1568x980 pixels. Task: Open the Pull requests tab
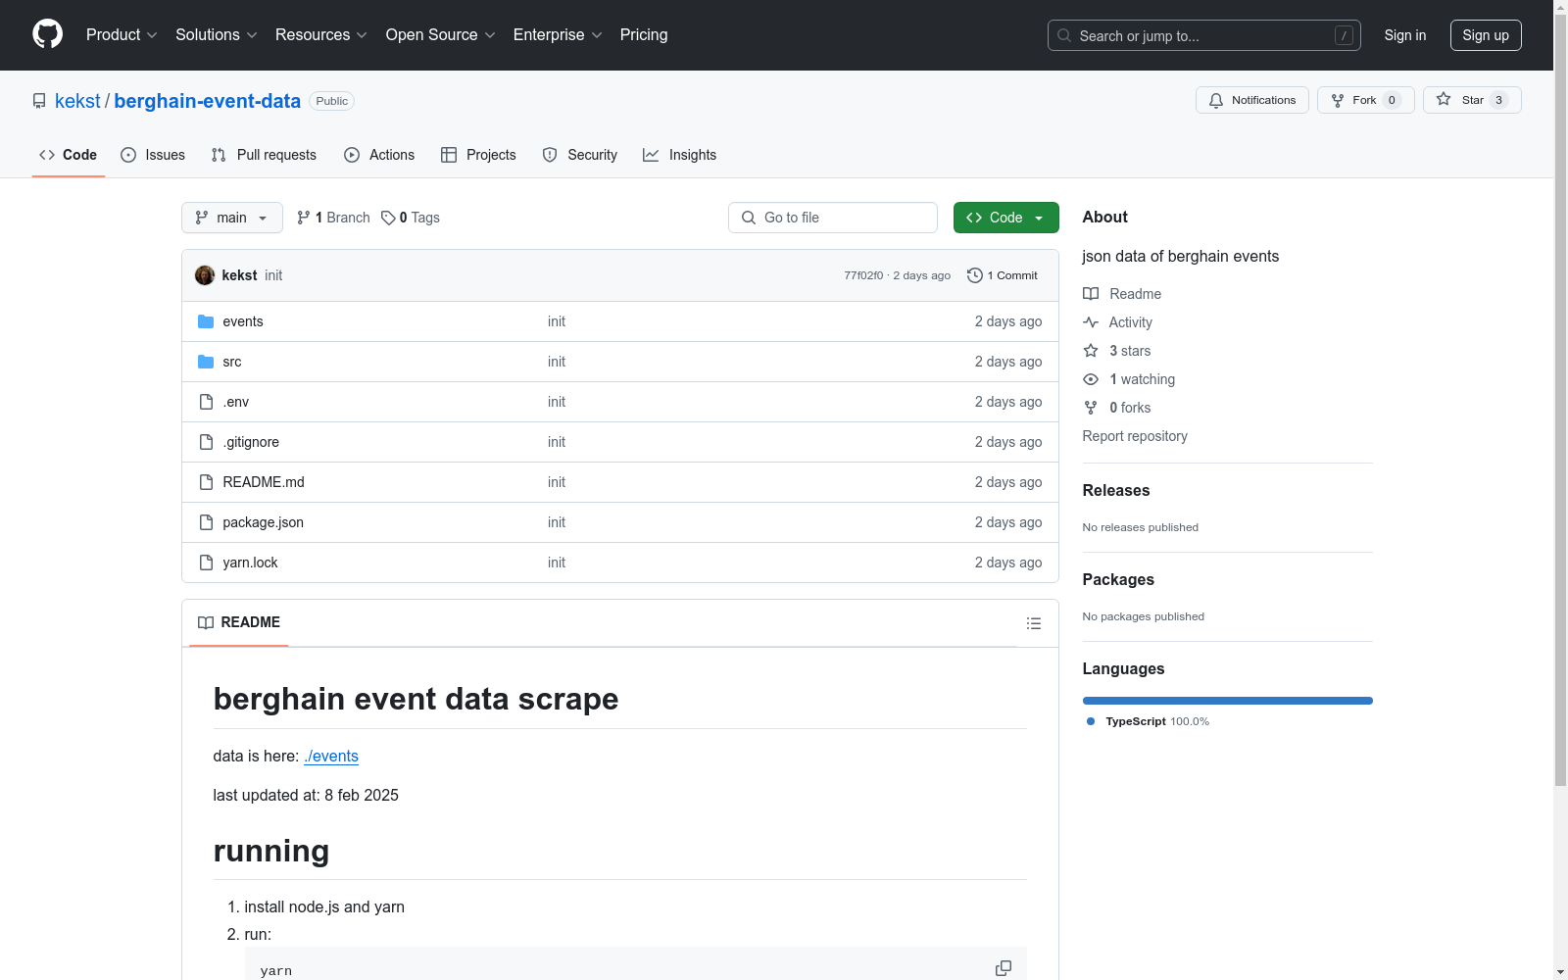click(264, 155)
